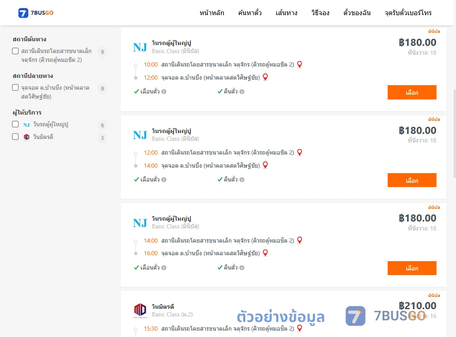
Task: Click ฿180.00 price on the 14:00 trip
Action: [x=417, y=218]
